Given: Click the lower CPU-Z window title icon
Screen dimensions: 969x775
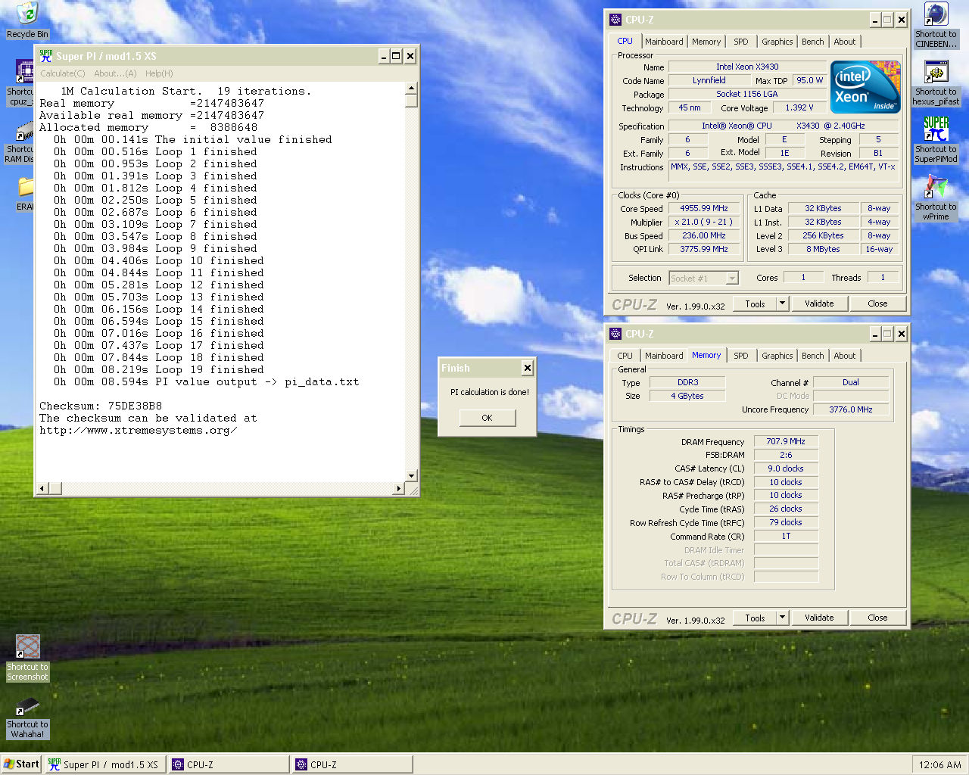Looking at the screenshot, I should click(x=615, y=334).
